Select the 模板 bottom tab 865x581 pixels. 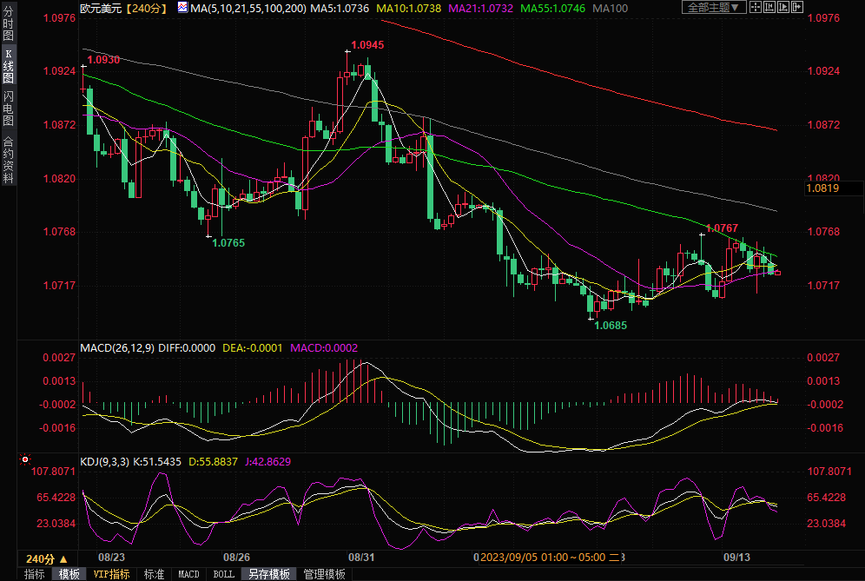pyautogui.click(x=69, y=574)
